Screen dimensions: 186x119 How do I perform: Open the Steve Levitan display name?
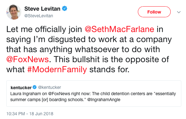click(x=42, y=9)
